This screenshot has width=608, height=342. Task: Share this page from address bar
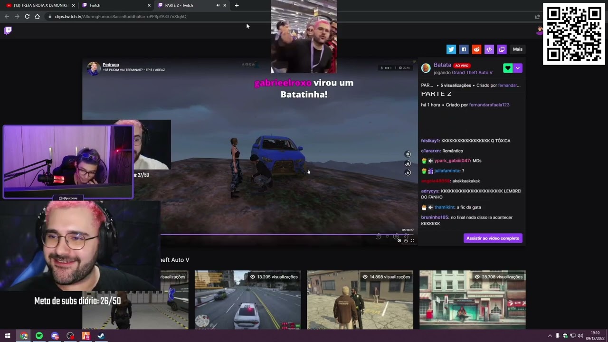(537, 17)
